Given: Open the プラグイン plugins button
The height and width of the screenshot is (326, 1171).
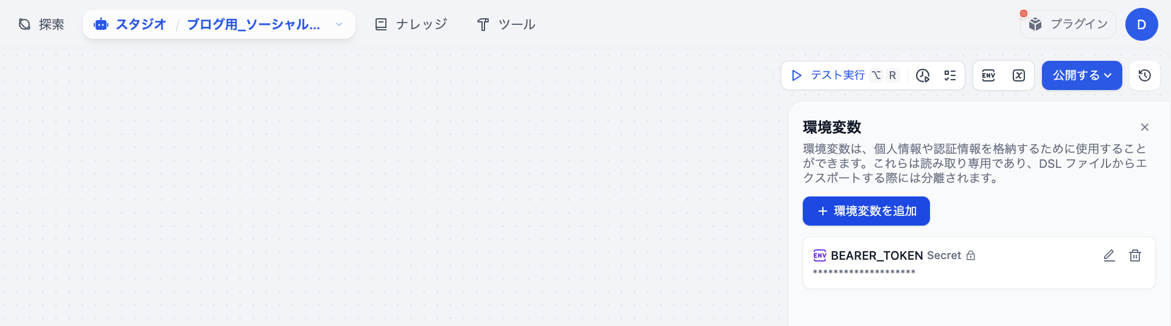Looking at the screenshot, I should (1068, 24).
